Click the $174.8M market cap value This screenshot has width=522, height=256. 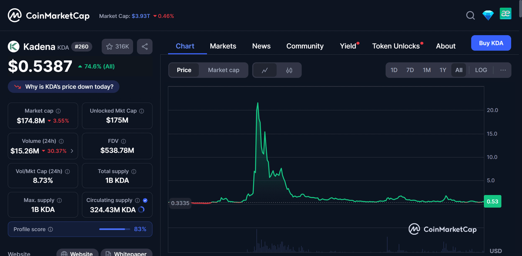[31, 120]
